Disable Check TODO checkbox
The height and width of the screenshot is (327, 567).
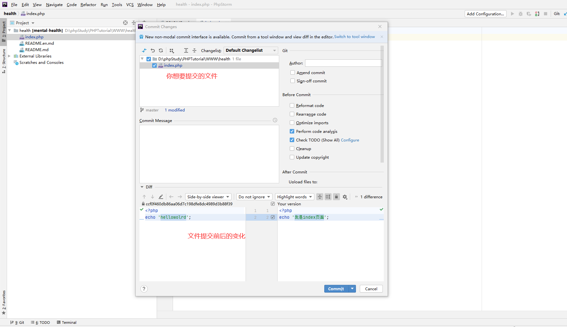coord(292,140)
